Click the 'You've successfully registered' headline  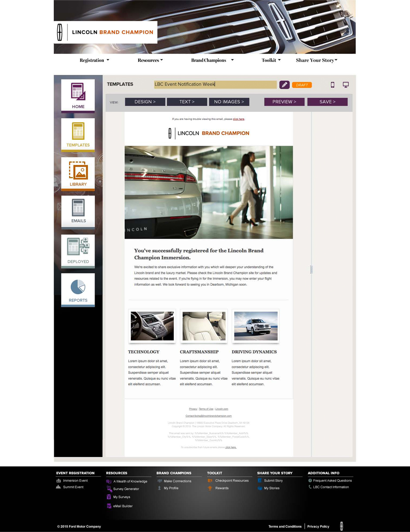(199, 254)
